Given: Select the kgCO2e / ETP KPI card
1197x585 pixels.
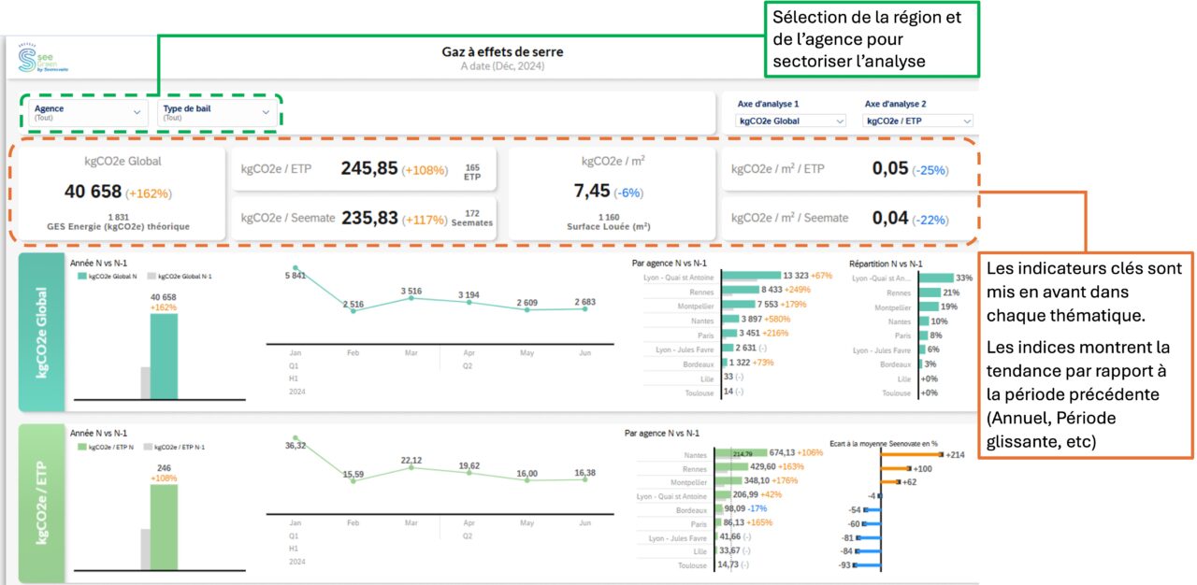Looking at the screenshot, I should [365, 169].
